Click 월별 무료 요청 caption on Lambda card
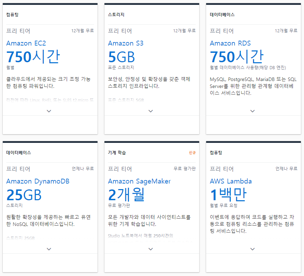 click(x=223, y=205)
